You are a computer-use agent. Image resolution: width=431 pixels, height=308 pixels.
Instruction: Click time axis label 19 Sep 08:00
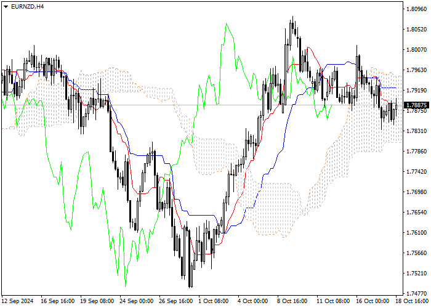pos(97,301)
